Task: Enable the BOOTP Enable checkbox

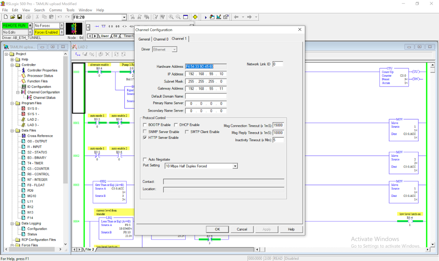Action: [145, 125]
